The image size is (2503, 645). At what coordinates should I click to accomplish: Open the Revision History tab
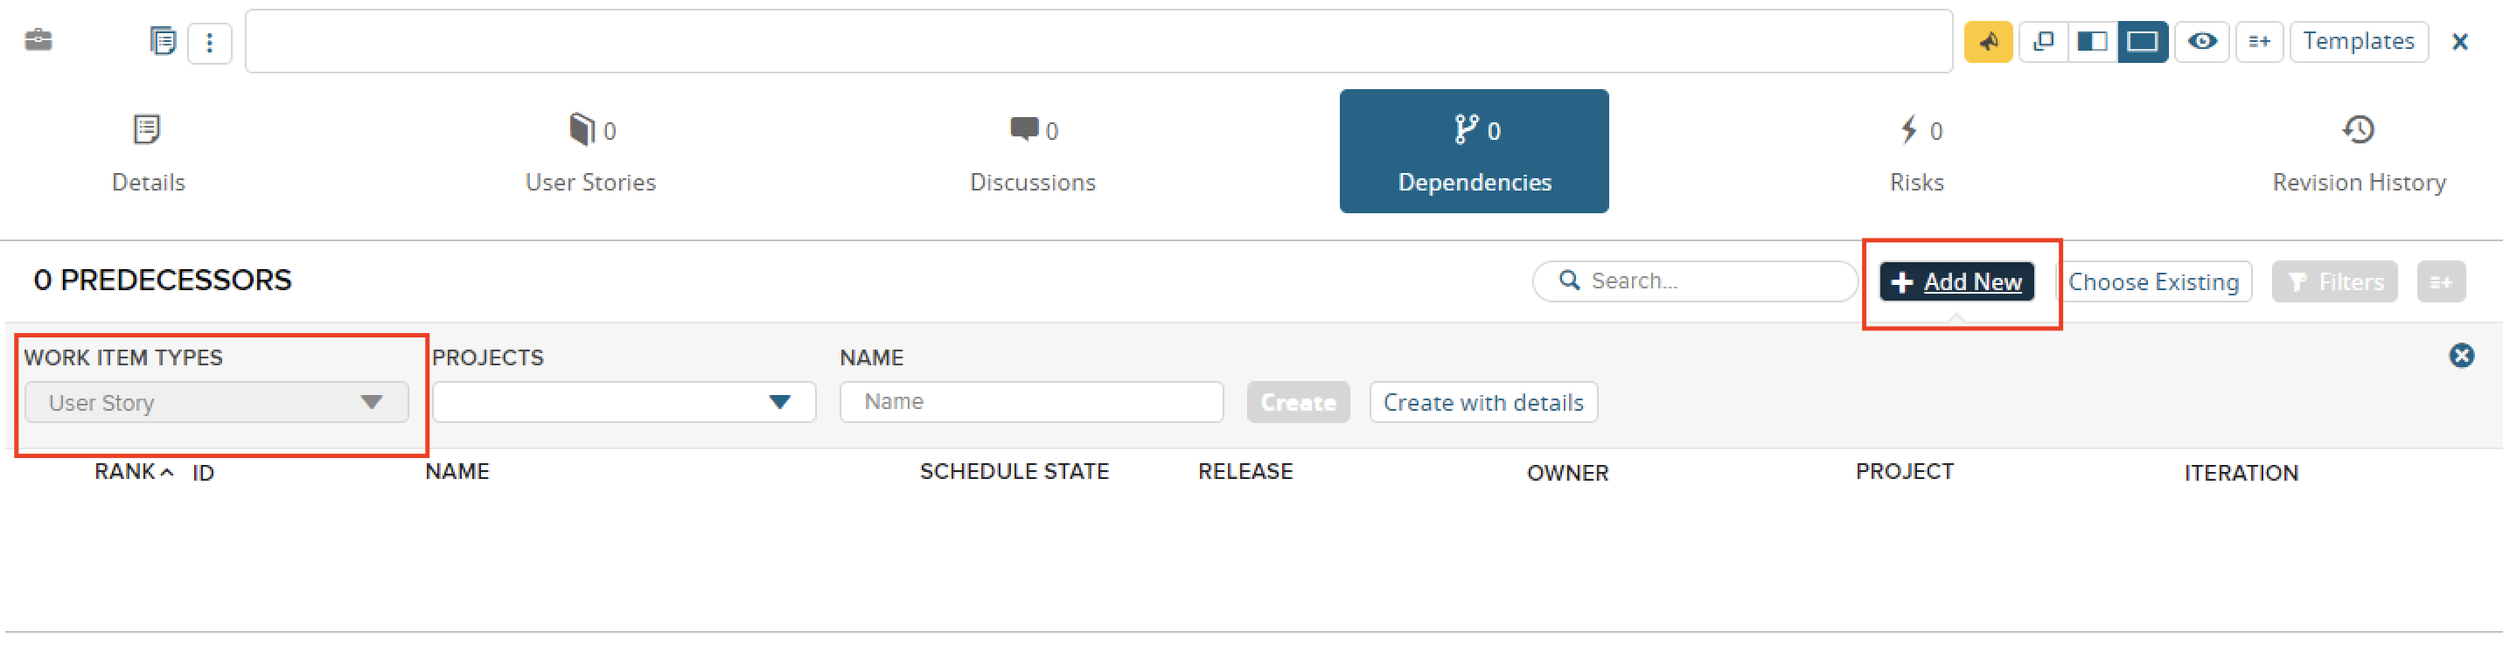point(2358,152)
